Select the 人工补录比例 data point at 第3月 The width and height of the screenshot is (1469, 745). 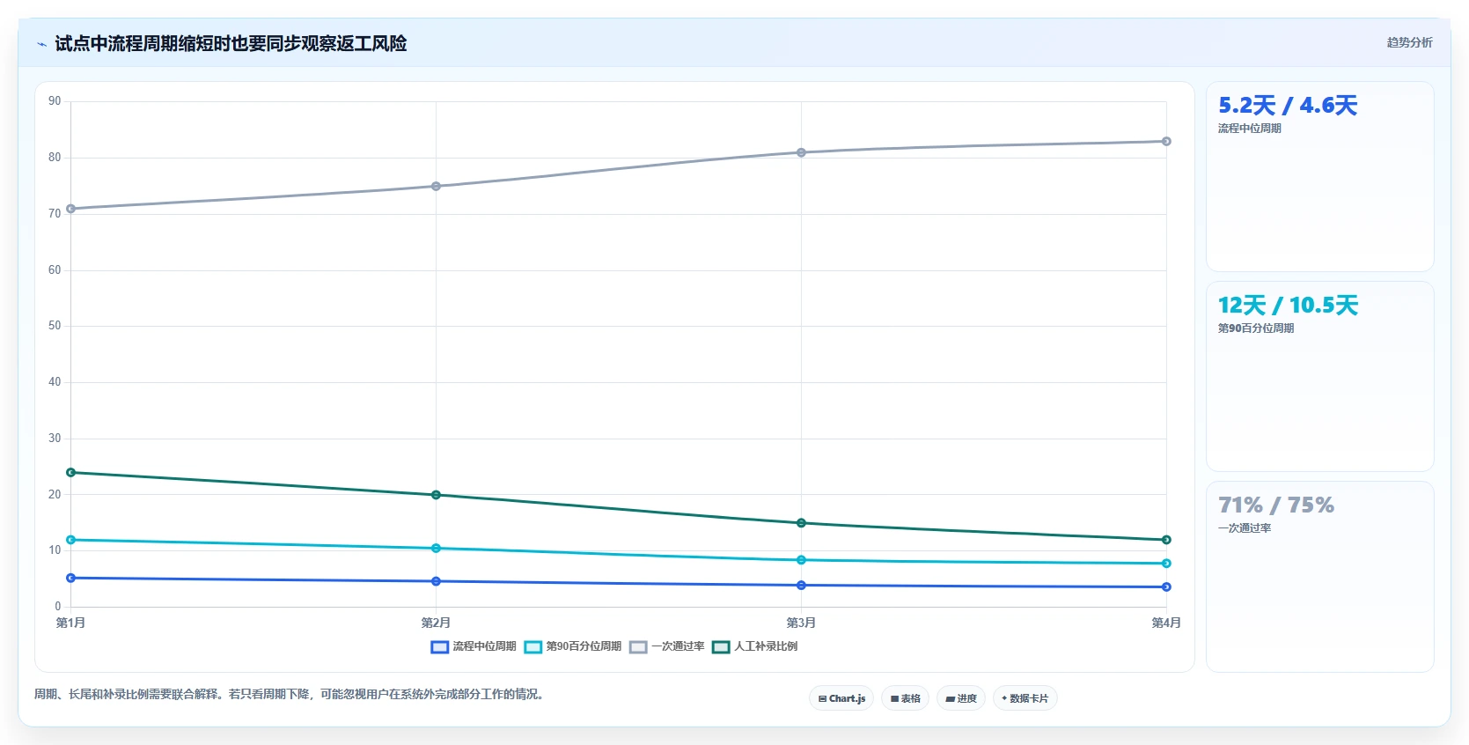pyautogui.click(x=801, y=523)
